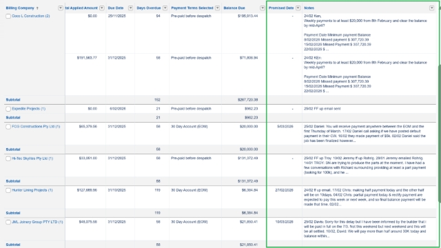This screenshot has width=441, height=248.
Task: Select the applied amount $191,563.77
Action: tap(87, 58)
